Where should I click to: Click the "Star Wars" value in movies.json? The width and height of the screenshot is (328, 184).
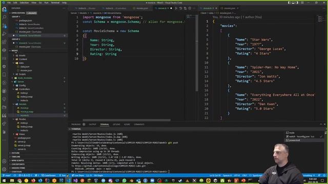261,40
